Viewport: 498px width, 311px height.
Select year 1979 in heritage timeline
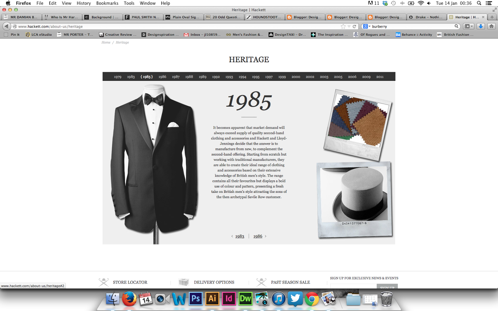tap(118, 77)
